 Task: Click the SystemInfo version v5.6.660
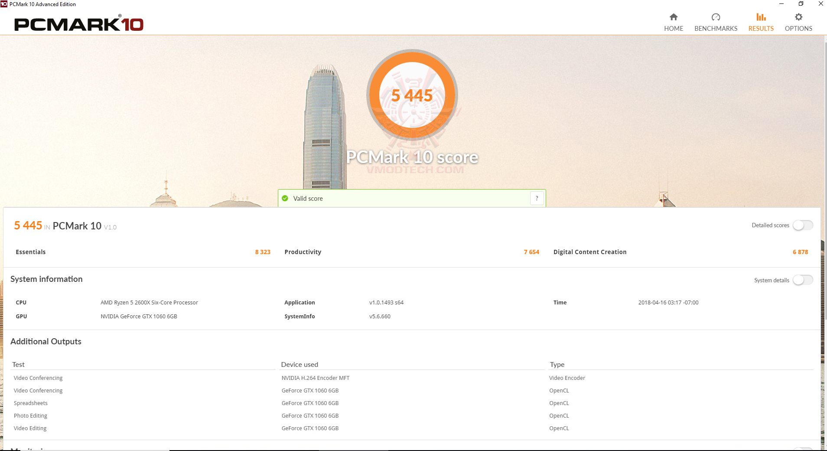[x=380, y=317]
